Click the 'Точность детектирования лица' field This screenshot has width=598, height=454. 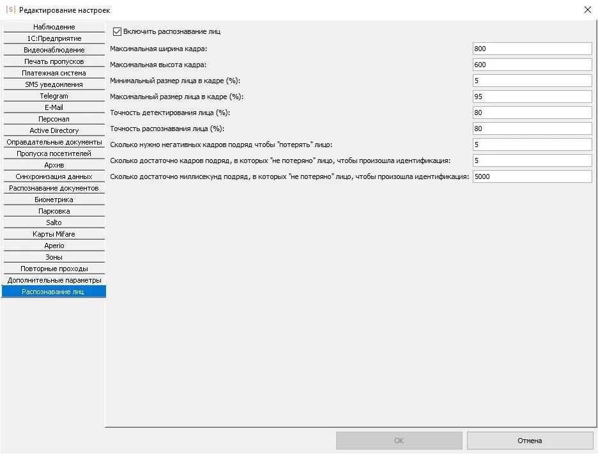pyautogui.click(x=532, y=113)
